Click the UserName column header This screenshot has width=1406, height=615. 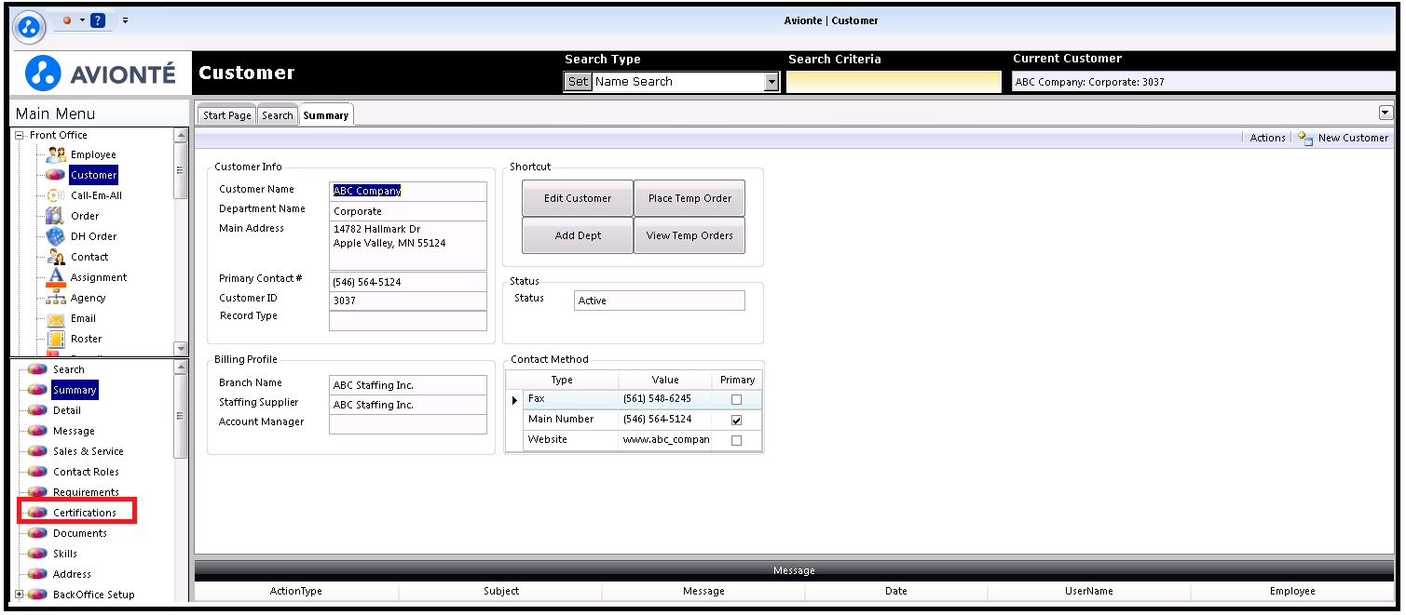(x=1089, y=591)
